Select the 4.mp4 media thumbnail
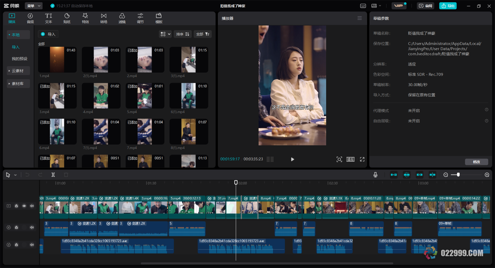Screen dimensions: 495x268 [101, 96]
